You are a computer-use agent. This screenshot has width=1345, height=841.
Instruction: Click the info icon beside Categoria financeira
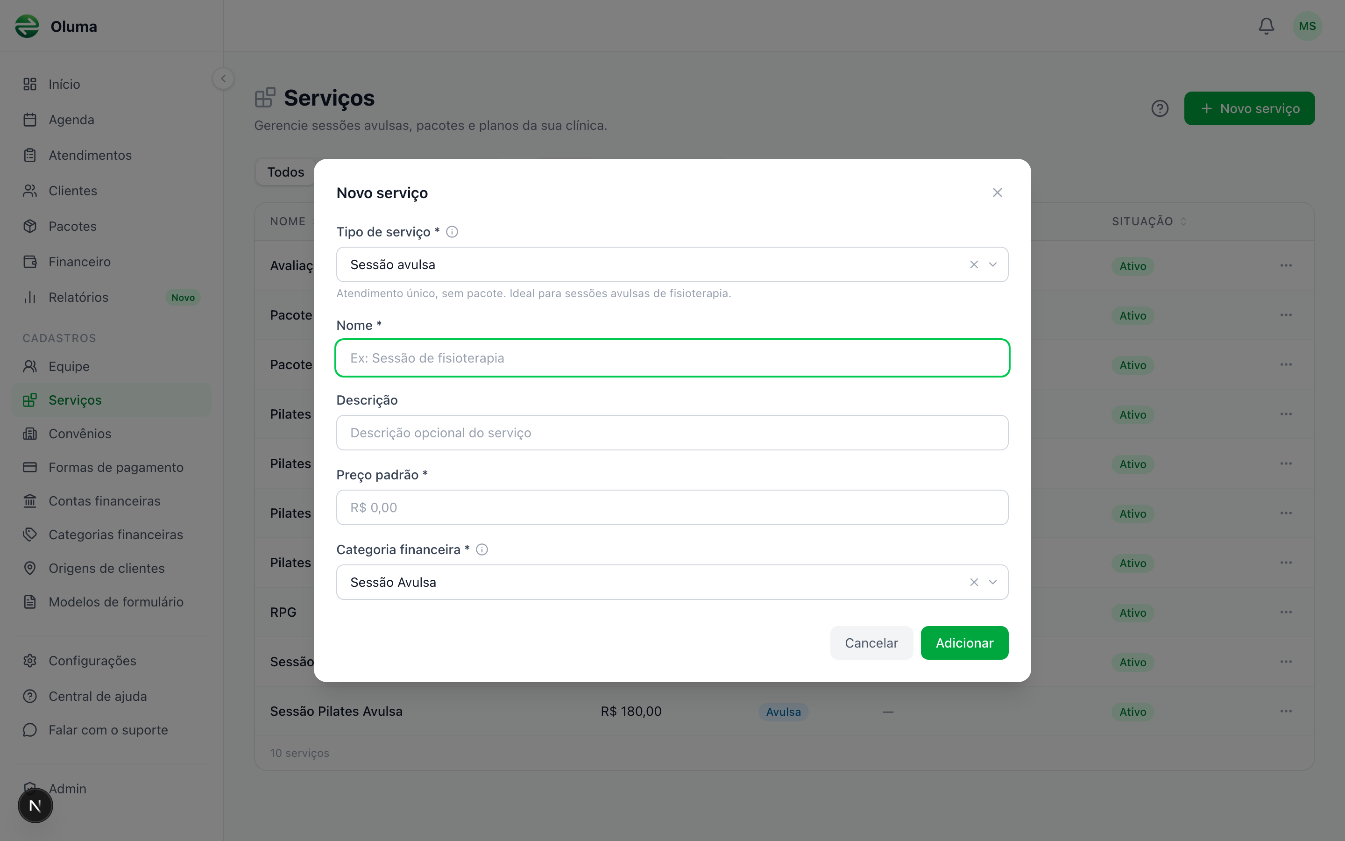[482, 549]
